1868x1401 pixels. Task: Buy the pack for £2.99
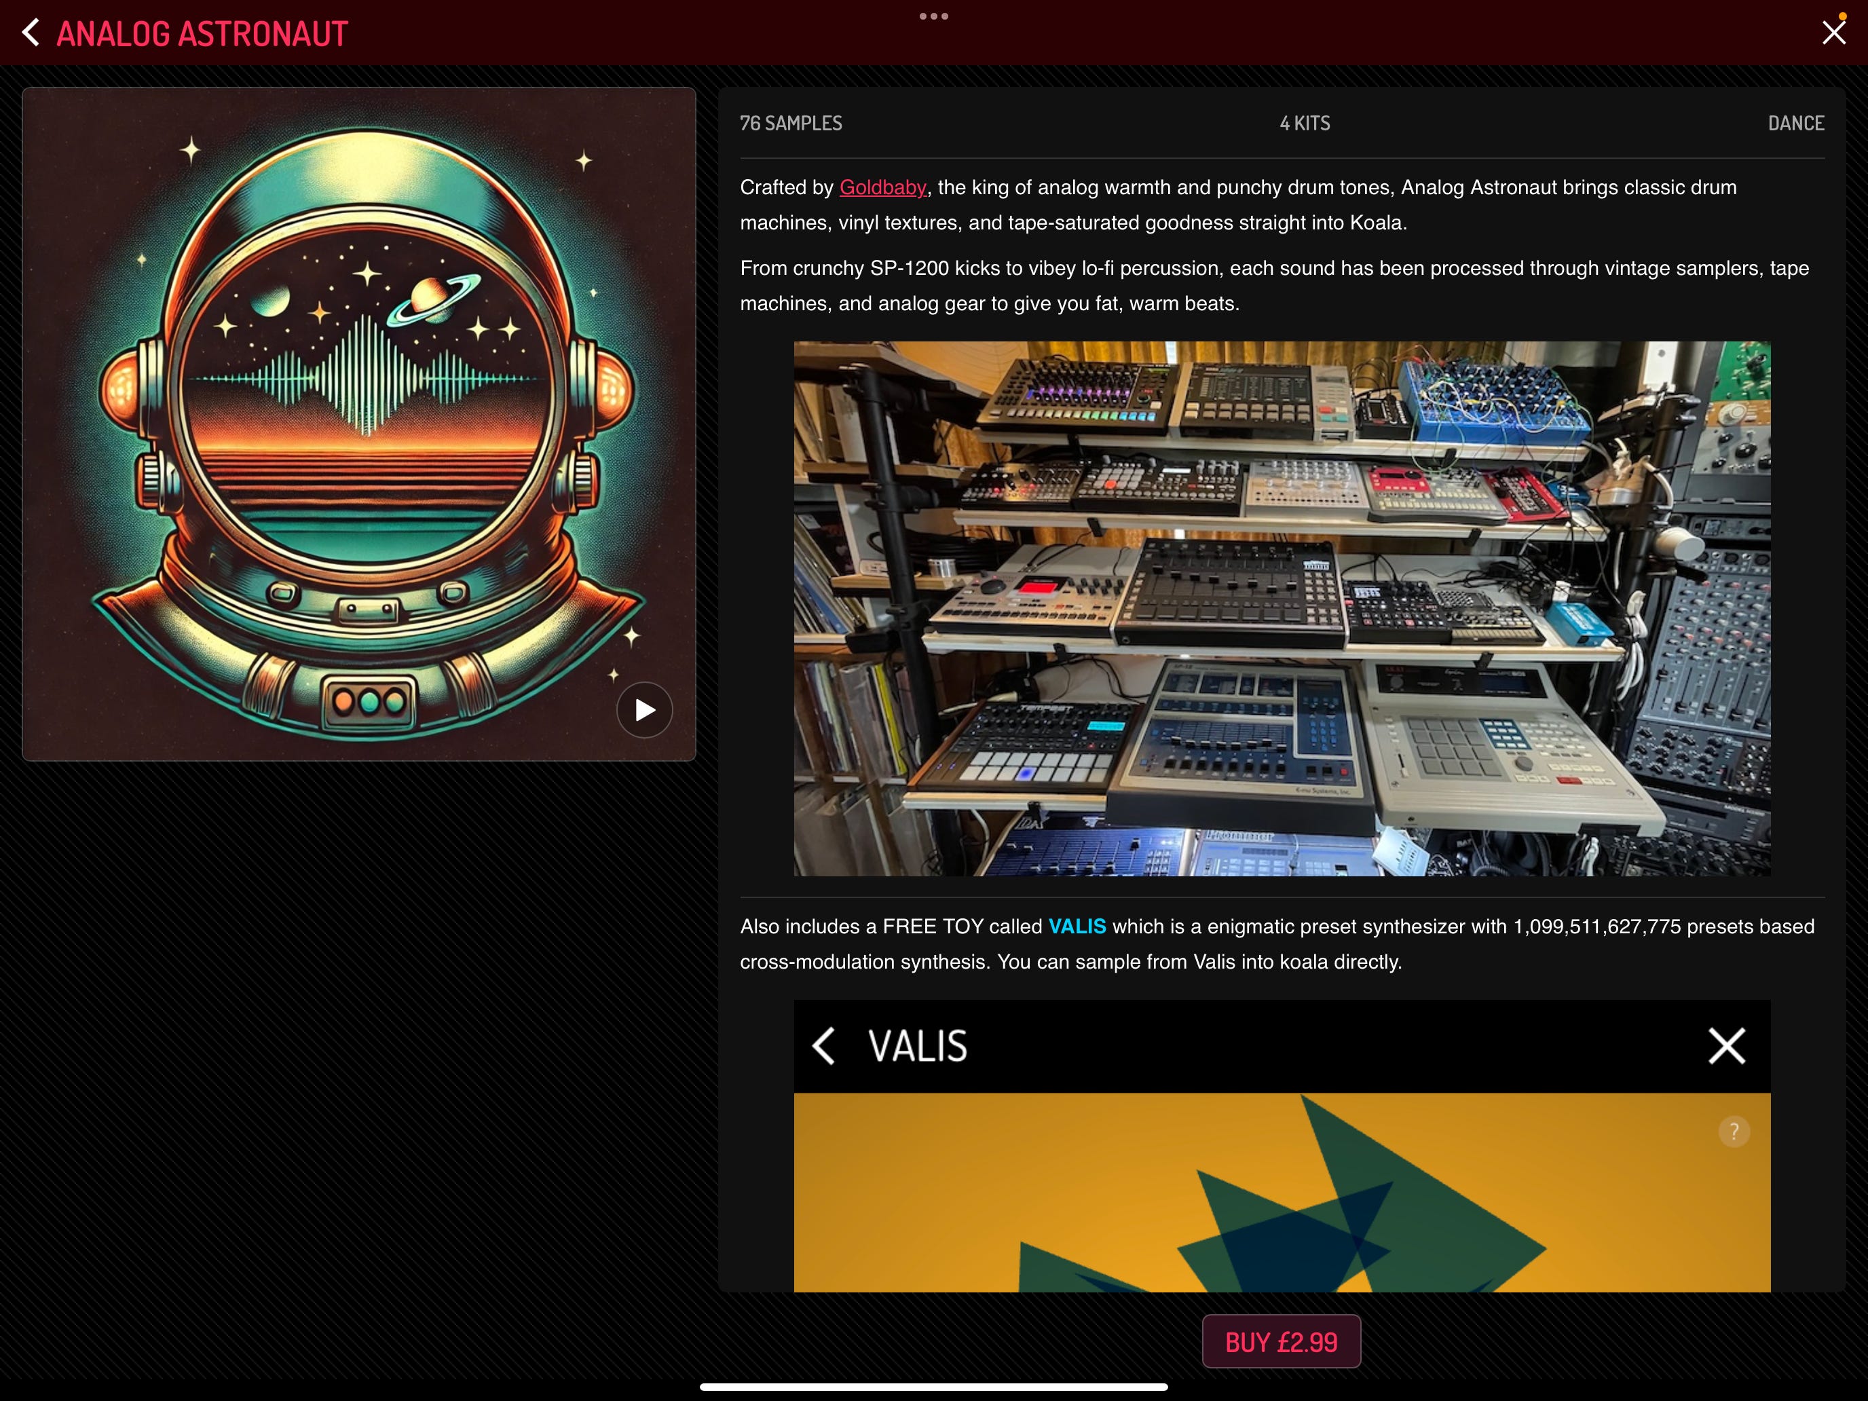[1281, 1342]
